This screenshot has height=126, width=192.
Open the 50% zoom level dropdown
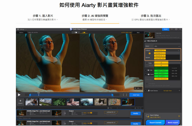tap(139, 88)
